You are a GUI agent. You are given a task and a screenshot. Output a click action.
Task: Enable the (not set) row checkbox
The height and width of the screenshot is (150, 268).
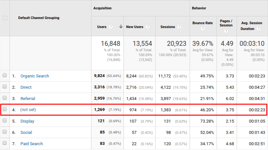5,109
